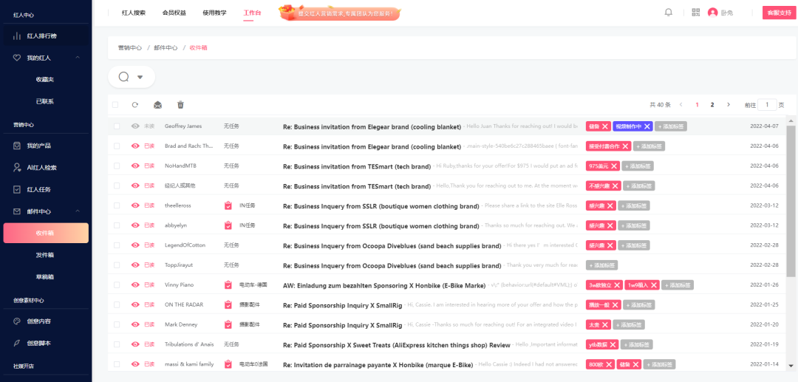Click the 我的产品 bag icon
798x382 pixels.
tap(17, 146)
